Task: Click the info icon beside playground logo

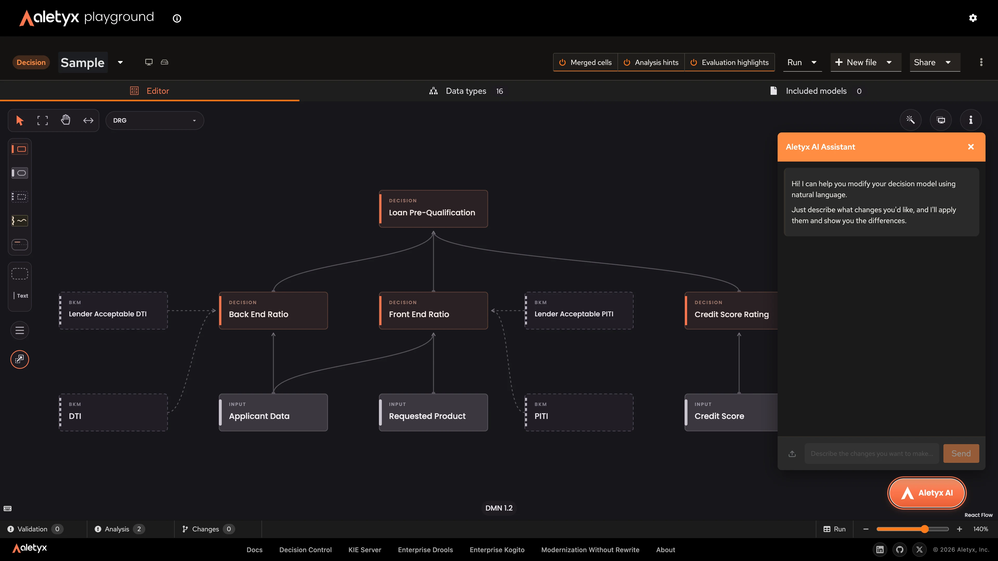Action: pos(177,18)
